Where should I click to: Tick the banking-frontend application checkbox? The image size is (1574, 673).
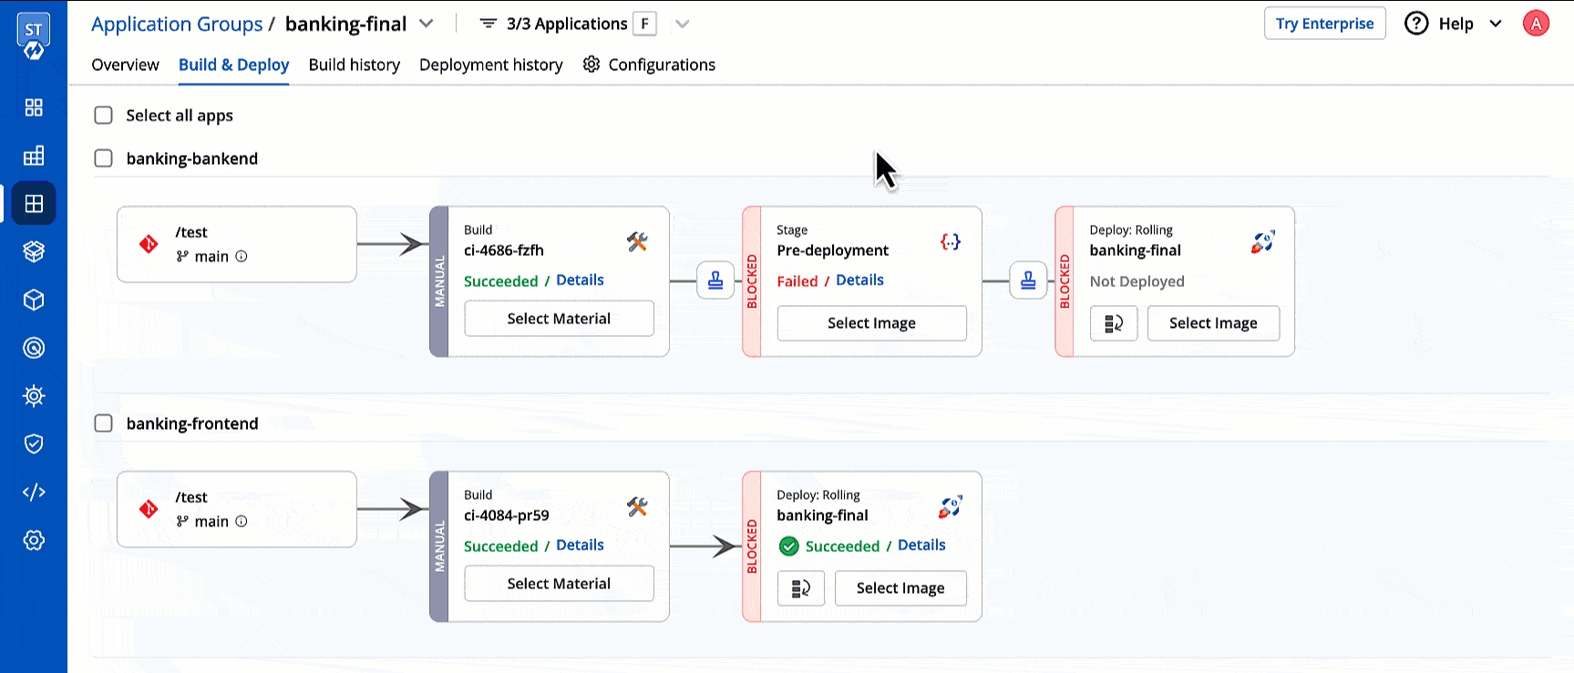[x=104, y=423]
